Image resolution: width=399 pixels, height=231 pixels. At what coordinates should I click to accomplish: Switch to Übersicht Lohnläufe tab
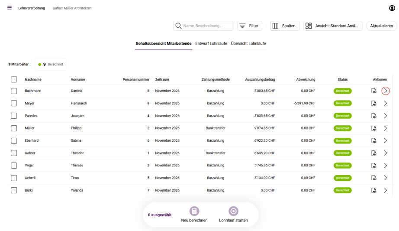[x=248, y=44]
